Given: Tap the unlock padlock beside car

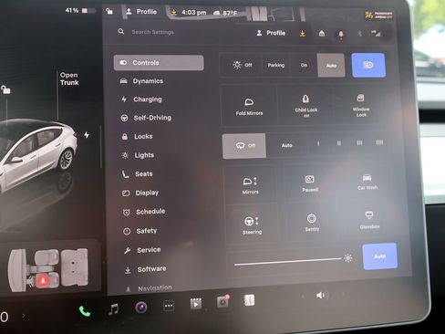Looking at the screenshot, I should pos(5,89).
